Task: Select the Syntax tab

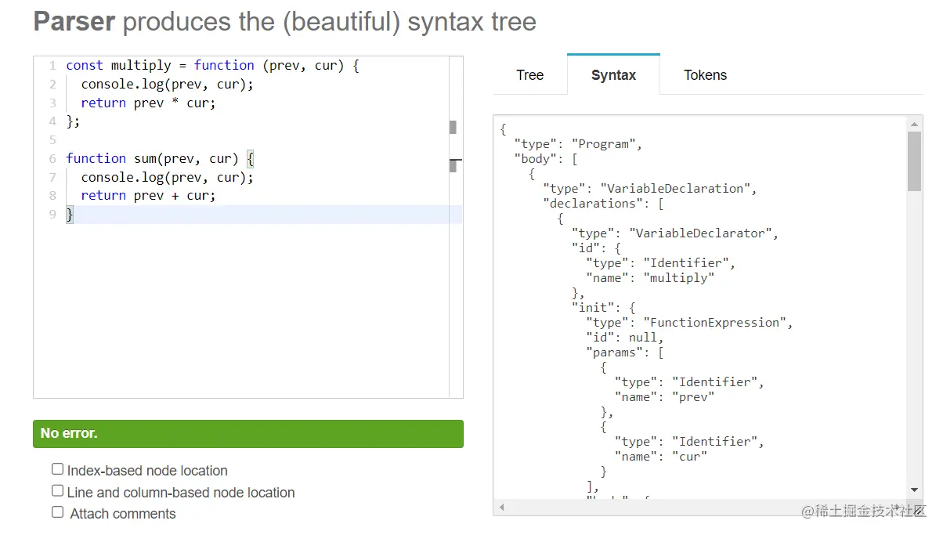Action: pos(613,75)
